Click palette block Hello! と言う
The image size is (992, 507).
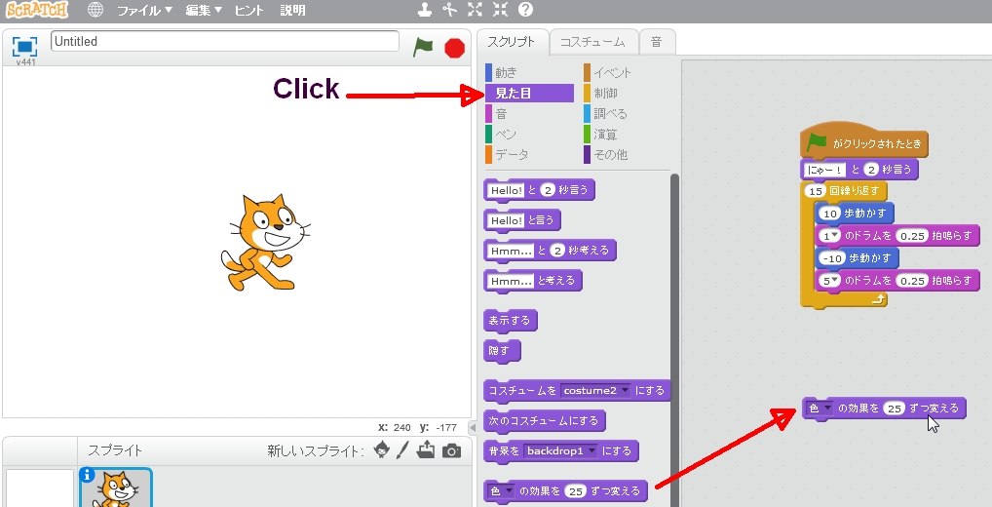[522, 220]
